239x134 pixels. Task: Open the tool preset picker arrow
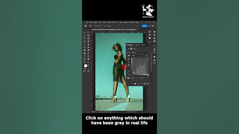[x=93, y=26]
